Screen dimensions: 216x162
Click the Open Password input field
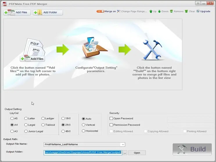[191, 119]
